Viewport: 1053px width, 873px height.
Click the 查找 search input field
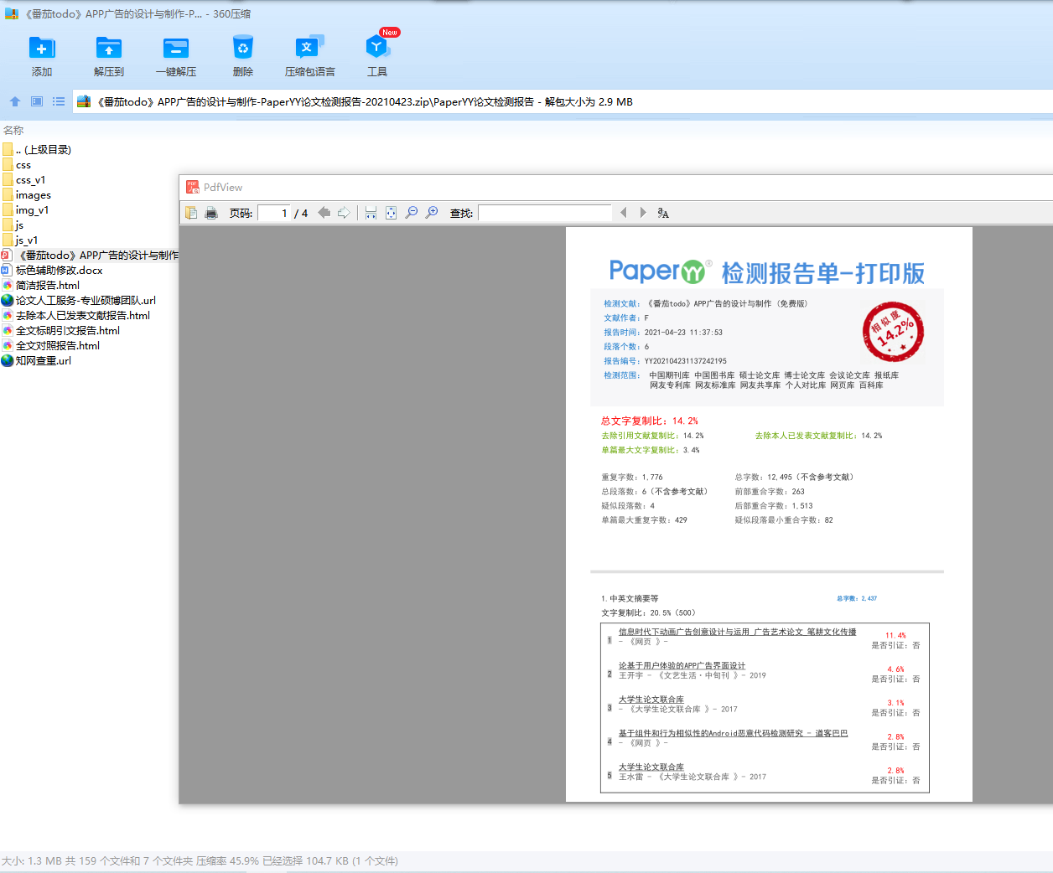[545, 213]
